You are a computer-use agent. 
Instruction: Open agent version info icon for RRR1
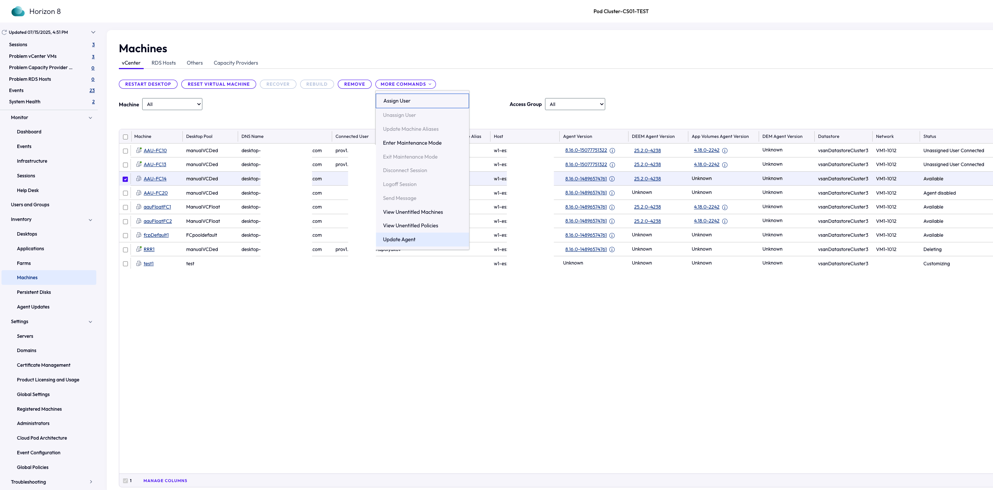(x=612, y=250)
